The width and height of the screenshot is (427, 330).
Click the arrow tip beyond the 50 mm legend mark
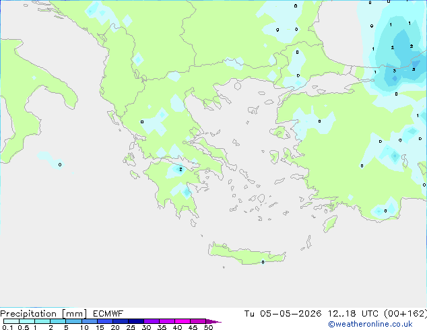click(213, 321)
